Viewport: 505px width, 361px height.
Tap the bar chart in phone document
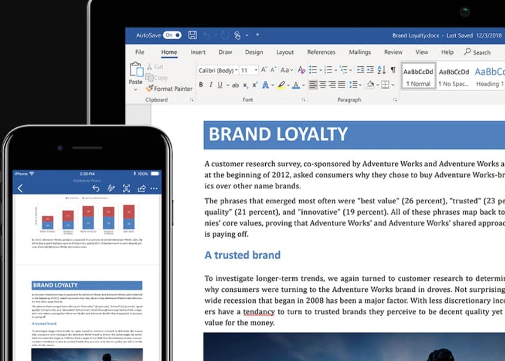coord(87,216)
